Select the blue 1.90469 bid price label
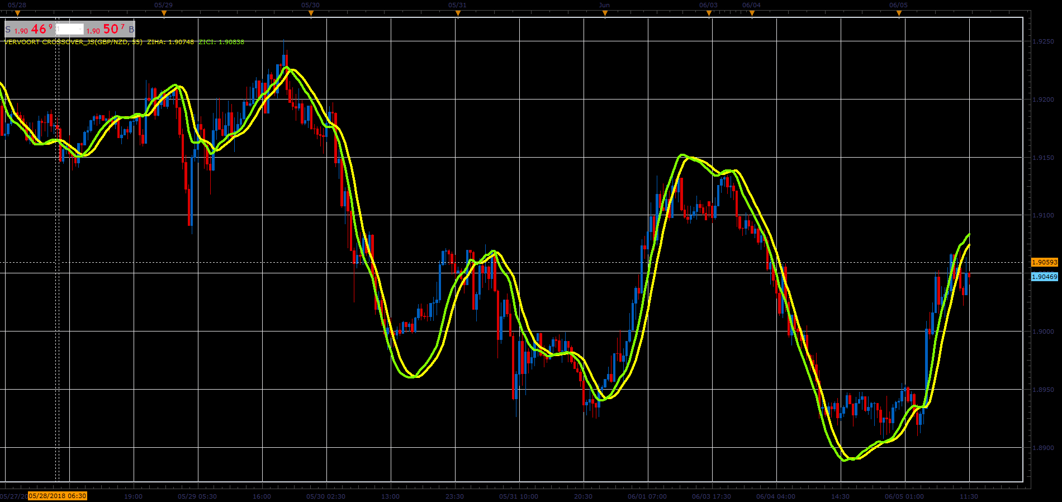The width and height of the screenshot is (1062, 502). point(1045,277)
